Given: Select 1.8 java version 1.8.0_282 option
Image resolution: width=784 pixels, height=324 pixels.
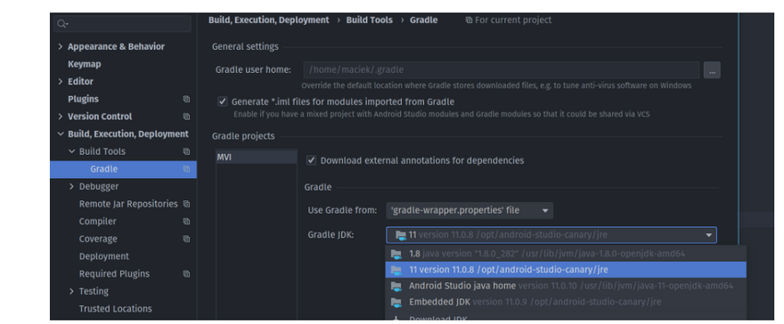Looking at the screenshot, I should point(566,254).
